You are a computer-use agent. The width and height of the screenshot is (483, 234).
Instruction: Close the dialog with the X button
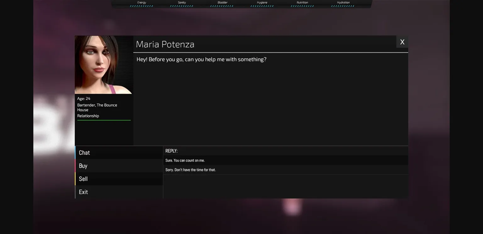[x=402, y=42]
